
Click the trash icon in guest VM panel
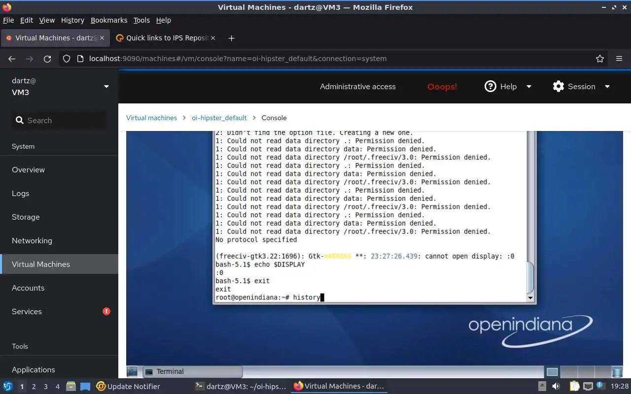click(x=617, y=372)
